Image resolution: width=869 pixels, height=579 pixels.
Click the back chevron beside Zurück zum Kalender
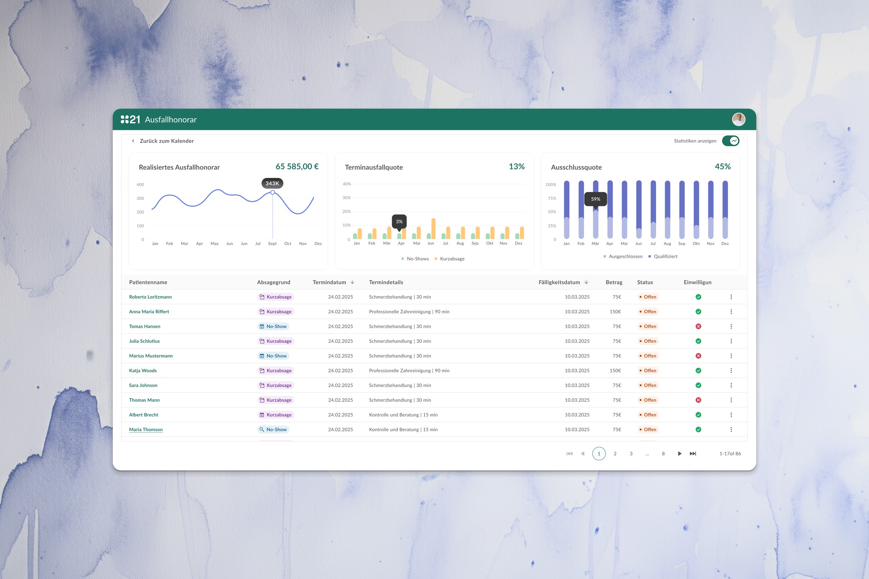click(x=133, y=141)
